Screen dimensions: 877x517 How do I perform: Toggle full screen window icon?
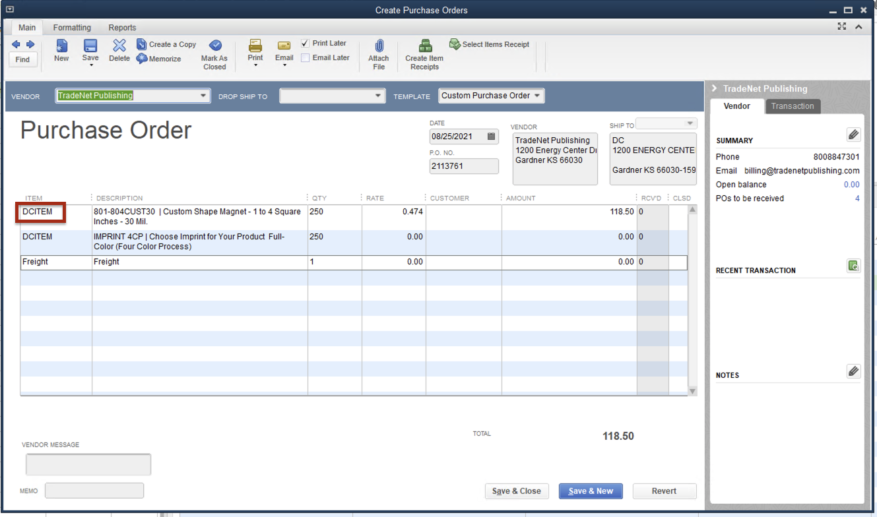click(x=841, y=26)
